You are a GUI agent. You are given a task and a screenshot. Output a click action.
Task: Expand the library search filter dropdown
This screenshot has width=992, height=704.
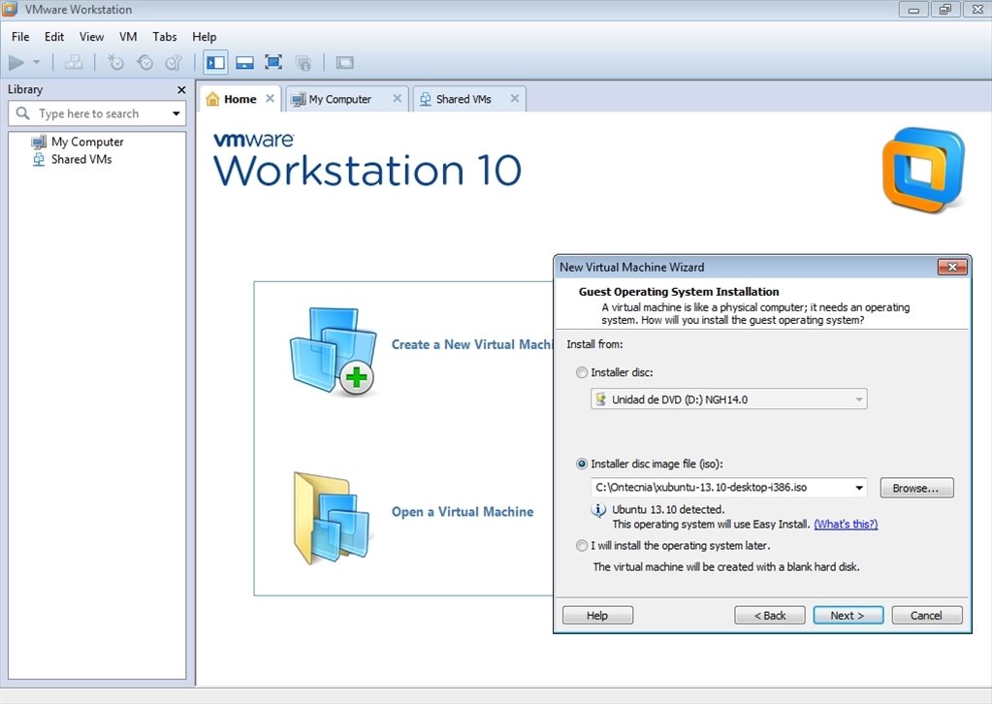tap(176, 113)
